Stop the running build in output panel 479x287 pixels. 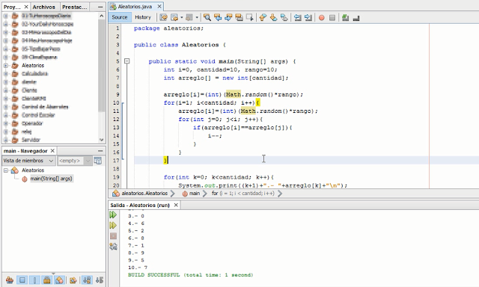click(x=113, y=235)
